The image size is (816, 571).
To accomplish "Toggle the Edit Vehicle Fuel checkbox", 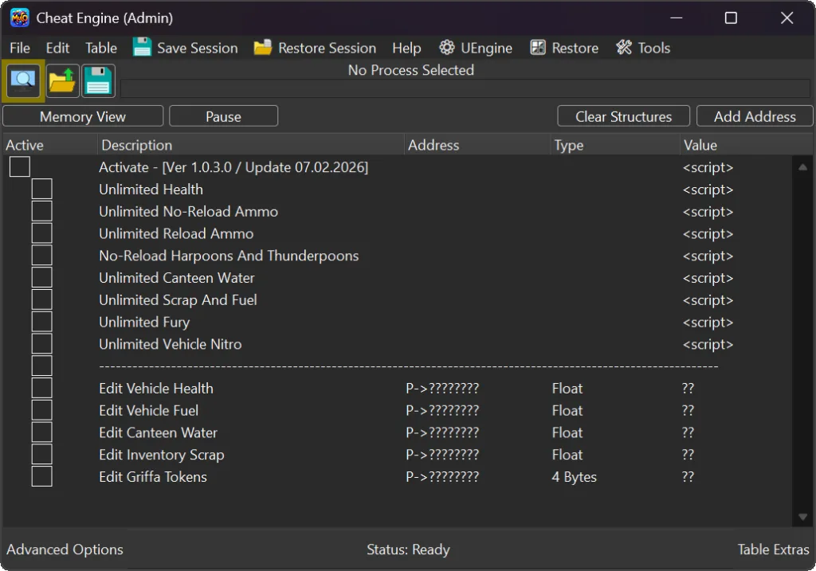I will click(x=41, y=410).
